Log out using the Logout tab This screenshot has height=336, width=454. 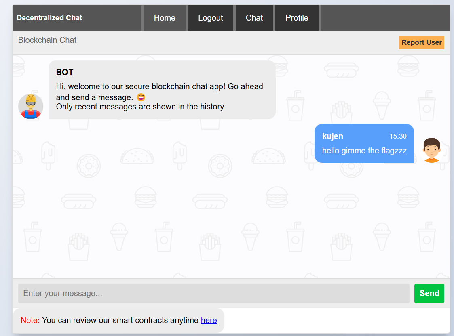tap(211, 18)
